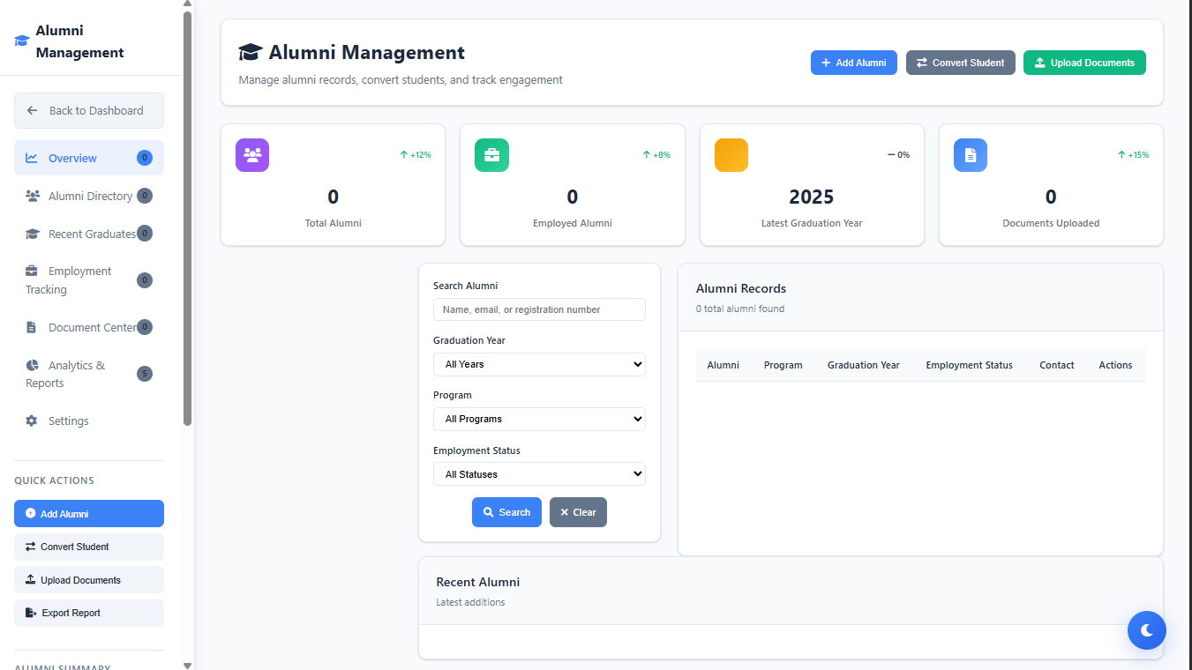Open Alumni Directory in the sidebar

pos(89,196)
